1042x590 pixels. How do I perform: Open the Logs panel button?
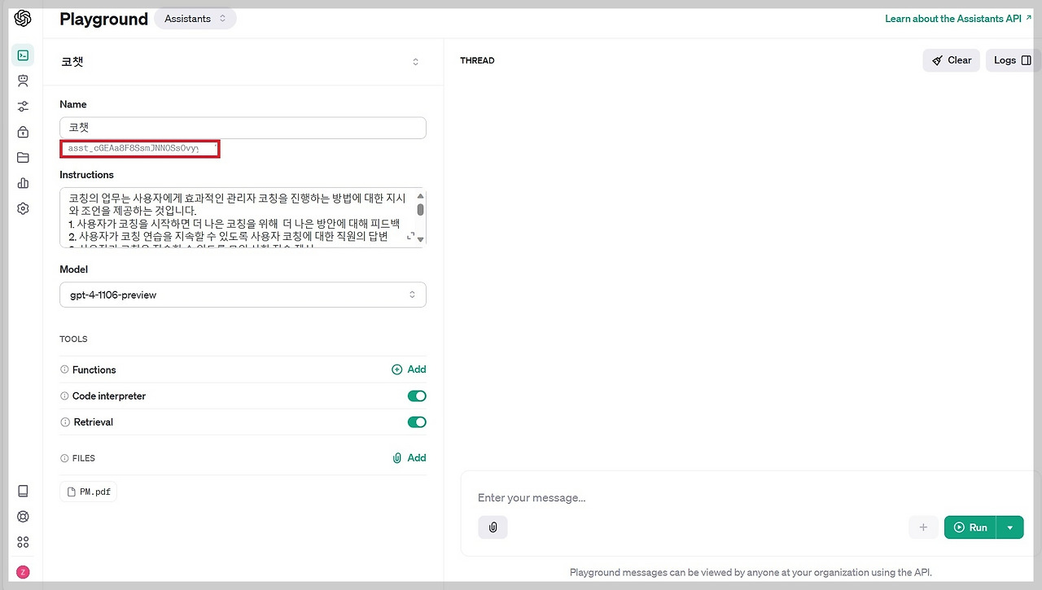pyautogui.click(x=1013, y=60)
